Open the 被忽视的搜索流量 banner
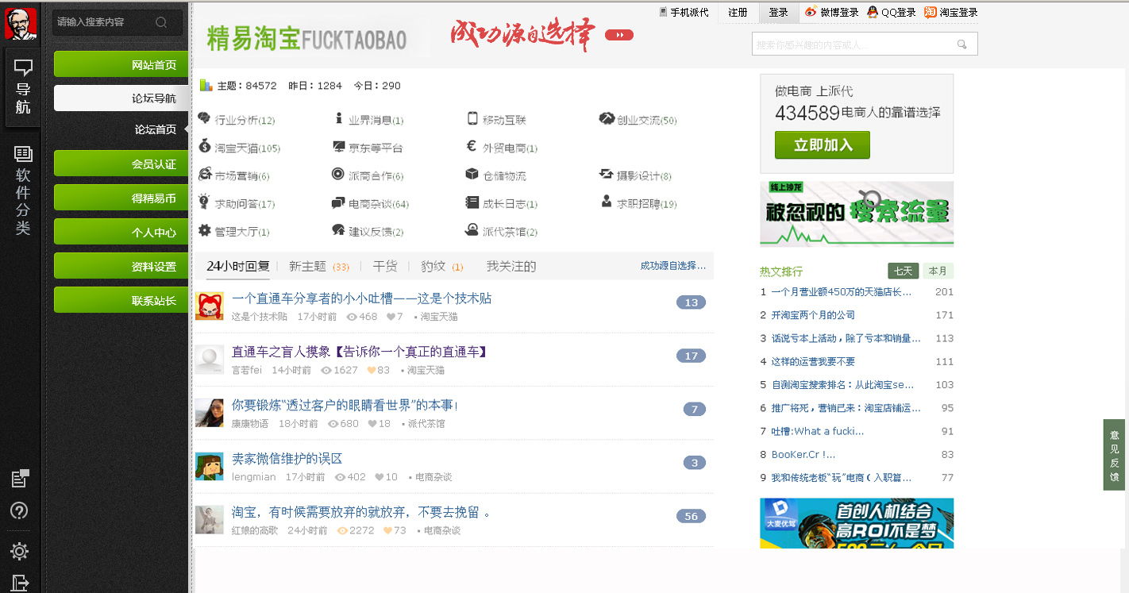Image resolution: width=1129 pixels, height=593 pixels. click(x=856, y=214)
